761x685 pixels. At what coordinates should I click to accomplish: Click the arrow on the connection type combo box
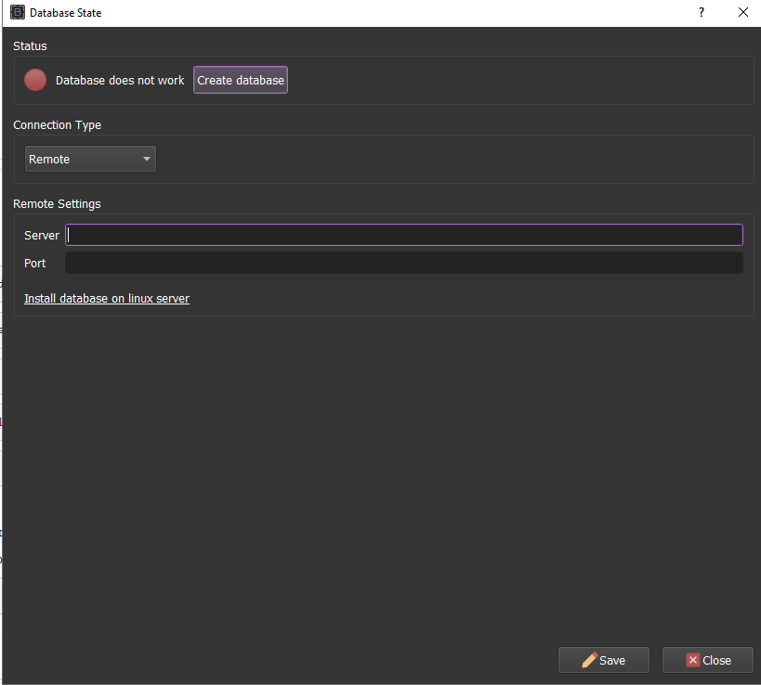coord(147,159)
